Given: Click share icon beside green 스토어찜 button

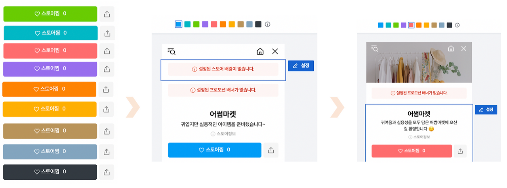Looking at the screenshot, I should [x=107, y=14].
